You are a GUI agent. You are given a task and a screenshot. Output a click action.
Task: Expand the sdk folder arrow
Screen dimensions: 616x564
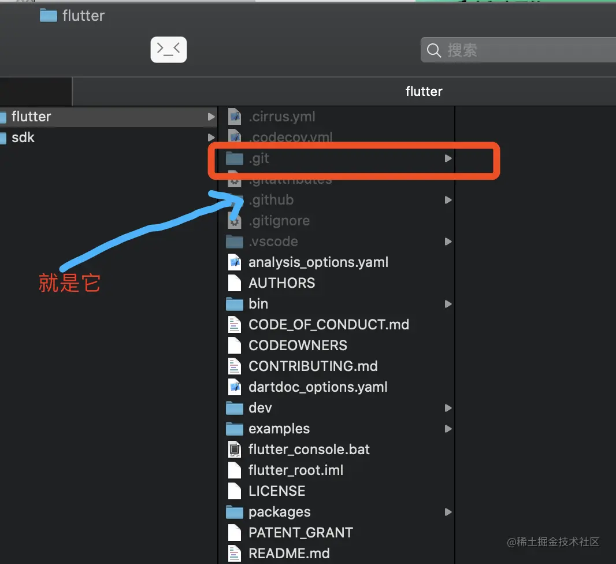211,138
